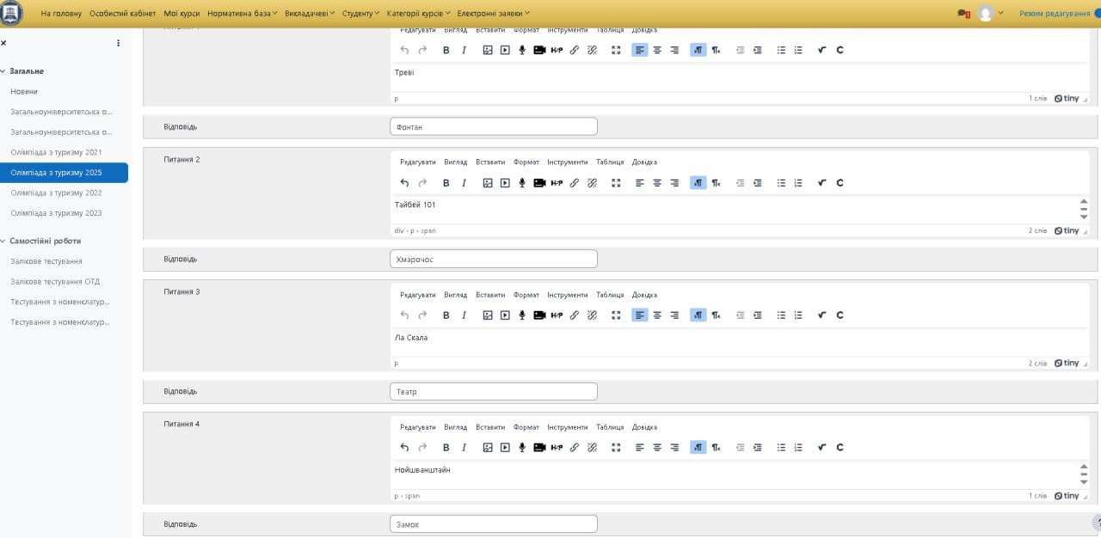Toggle italic in Питання 3 editor
The height and width of the screenshot is (538, 1101).
click(x=464, y=315)
